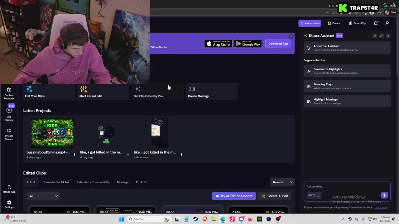
Task: Open the browser settings and more menu
Action: point(379,12)
